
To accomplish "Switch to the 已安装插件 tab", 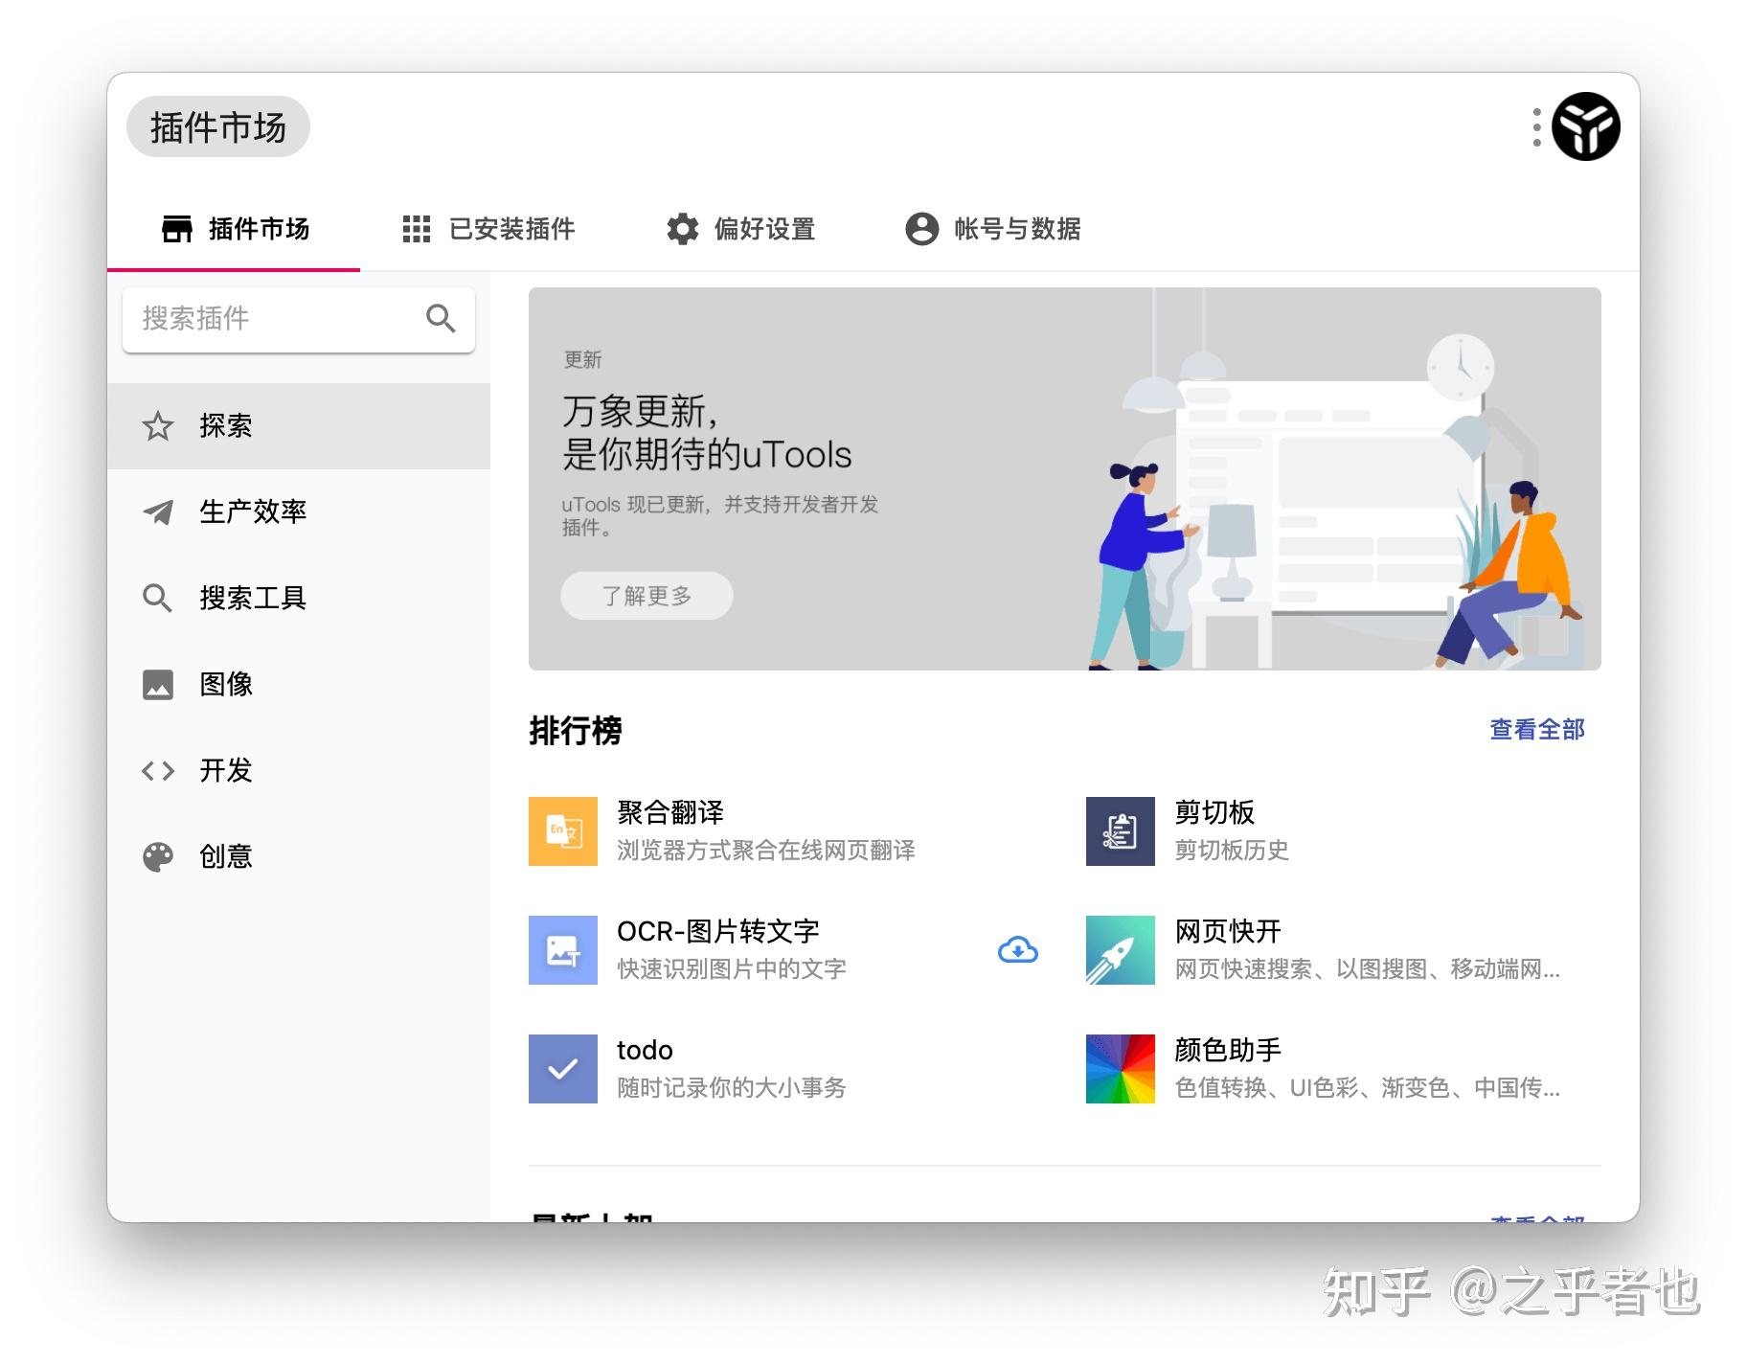I will [490, 229].
